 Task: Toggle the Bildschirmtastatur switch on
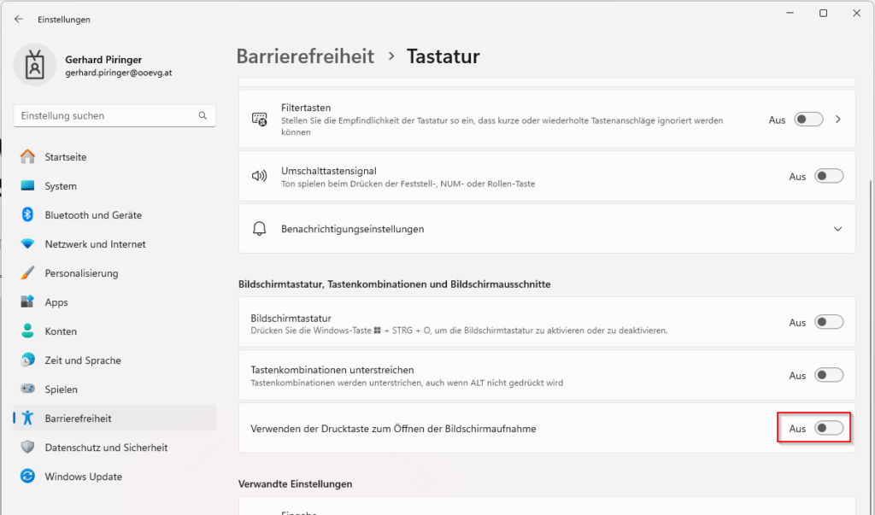pyautogui.click(x=829, y=323)
